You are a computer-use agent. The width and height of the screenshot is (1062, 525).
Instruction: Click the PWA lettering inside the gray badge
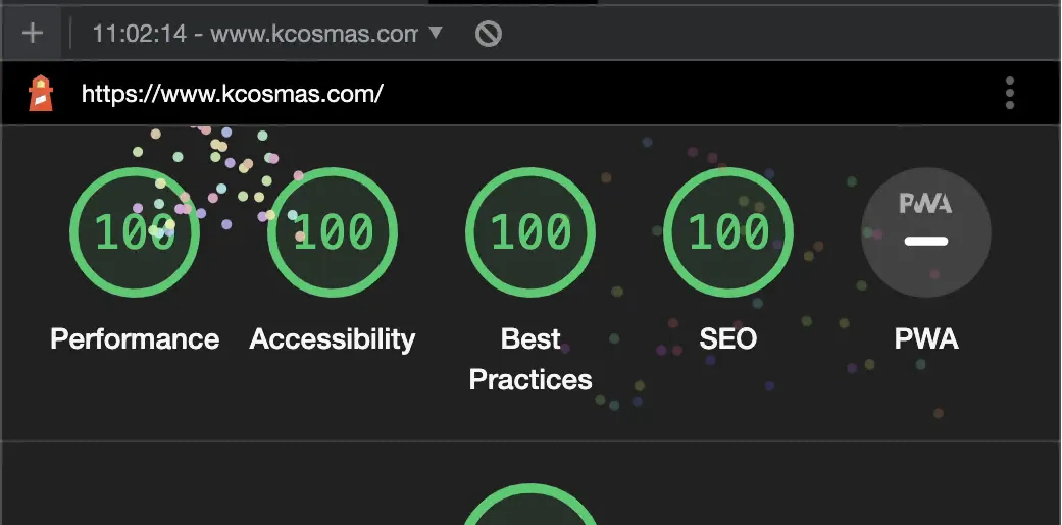tap(925, 204)
